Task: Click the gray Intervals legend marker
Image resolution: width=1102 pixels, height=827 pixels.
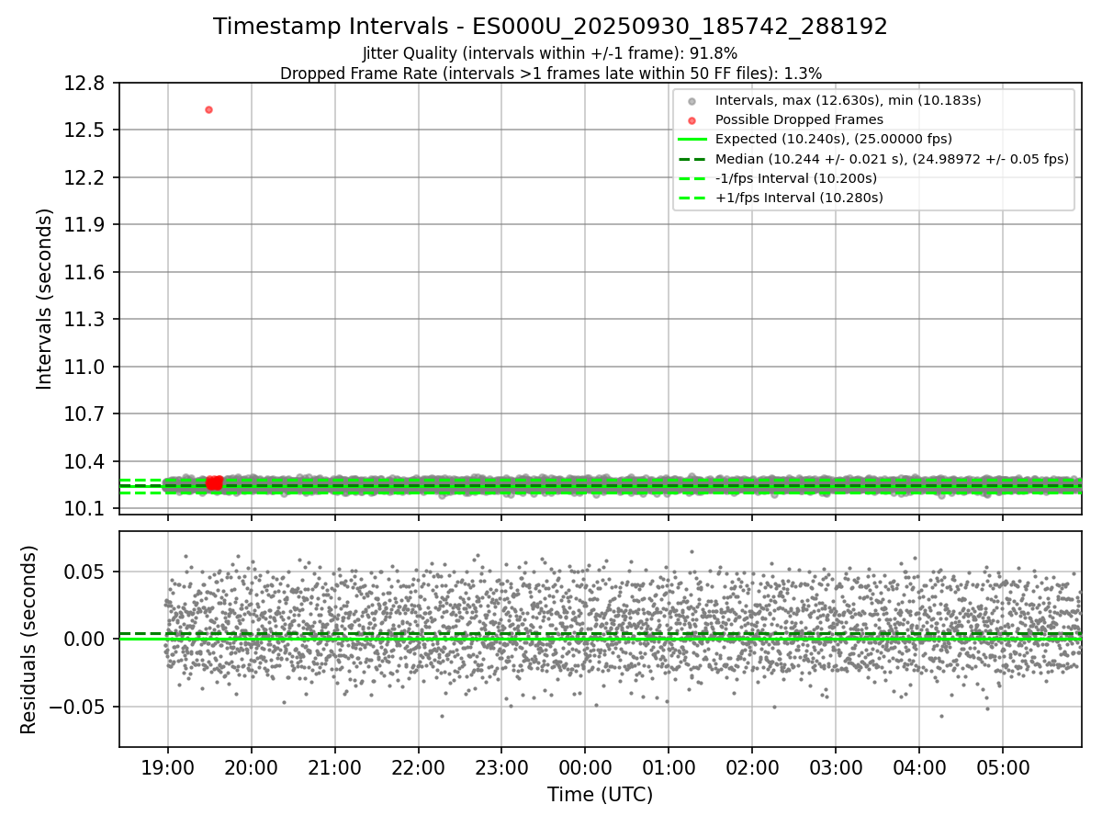Action: tap(692, 100)
